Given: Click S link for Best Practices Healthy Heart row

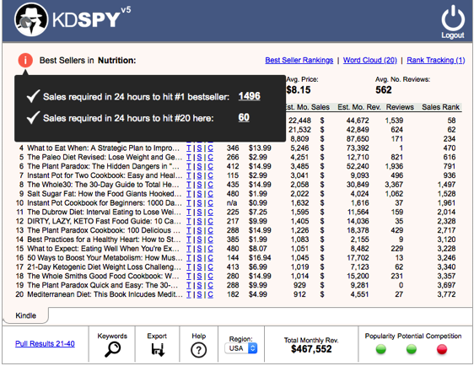Looking at the screenshot, I should click(199, 240).
